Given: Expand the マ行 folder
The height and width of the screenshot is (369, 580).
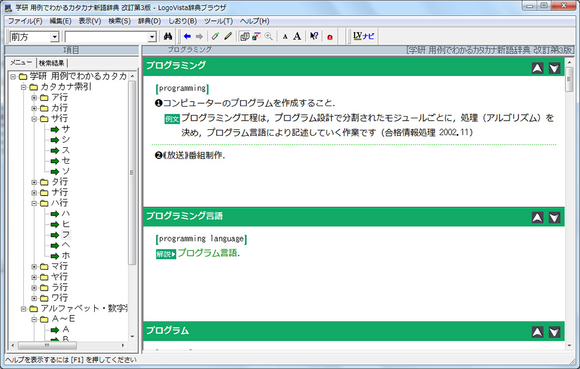Looking at the screenshot, I should 34,267.
